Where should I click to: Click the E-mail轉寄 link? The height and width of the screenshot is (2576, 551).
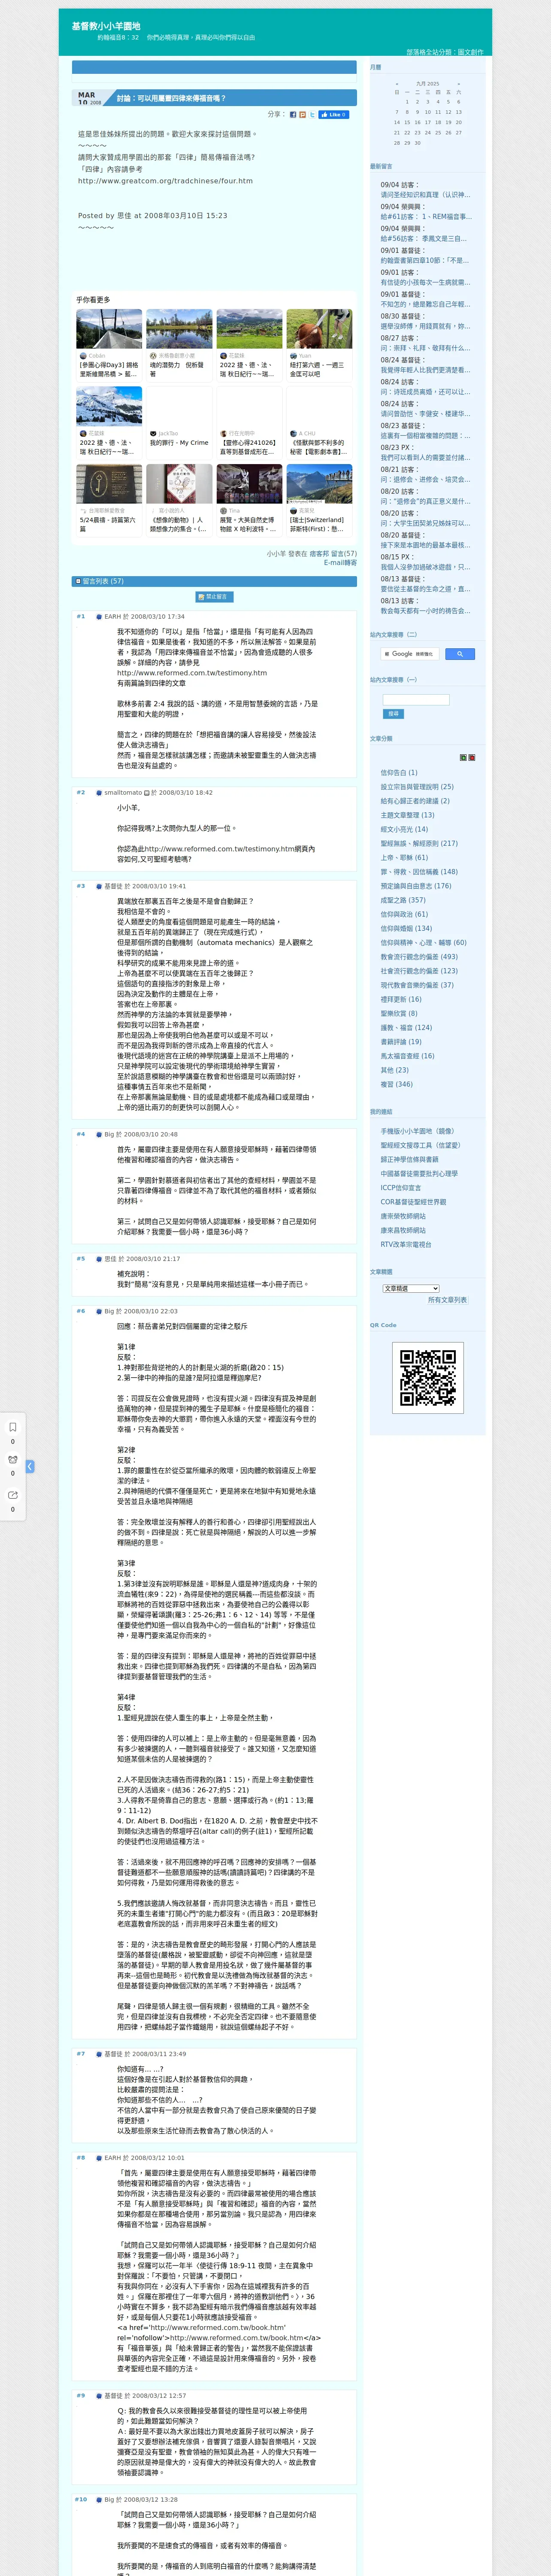tap(340, 562)
